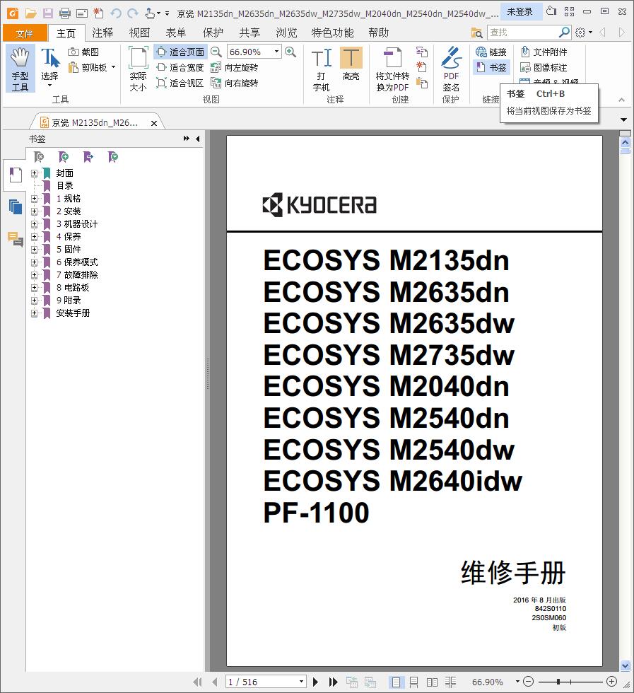Collapse the bookmarks panel with left arrow
634x693 pixels.
coord(197,139)
